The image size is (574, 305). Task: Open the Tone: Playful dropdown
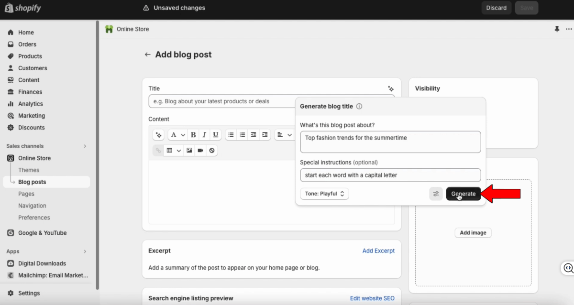coord(324,194)
